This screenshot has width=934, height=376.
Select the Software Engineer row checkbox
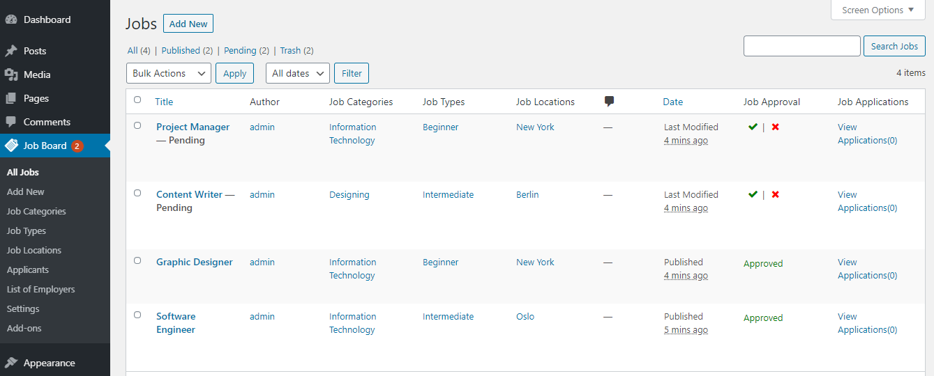click(x=137, y=315)
